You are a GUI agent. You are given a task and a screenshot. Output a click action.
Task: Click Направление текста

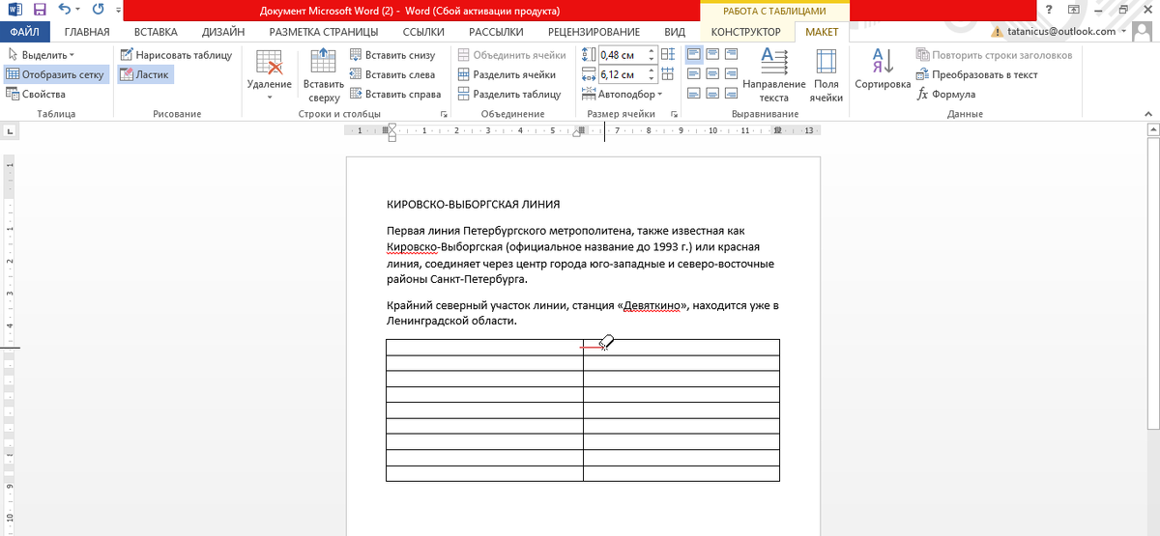tap(774, 75)
